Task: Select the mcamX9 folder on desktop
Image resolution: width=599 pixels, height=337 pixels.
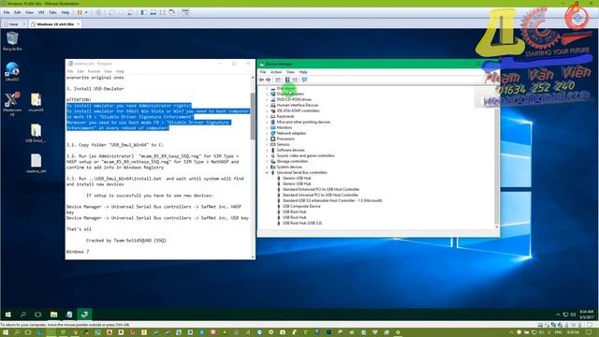Action: point(36,102)
